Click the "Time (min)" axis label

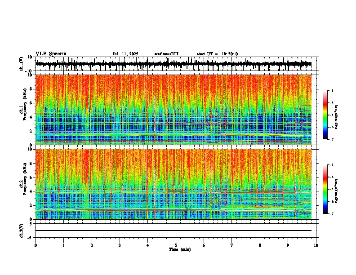(180, 249)
